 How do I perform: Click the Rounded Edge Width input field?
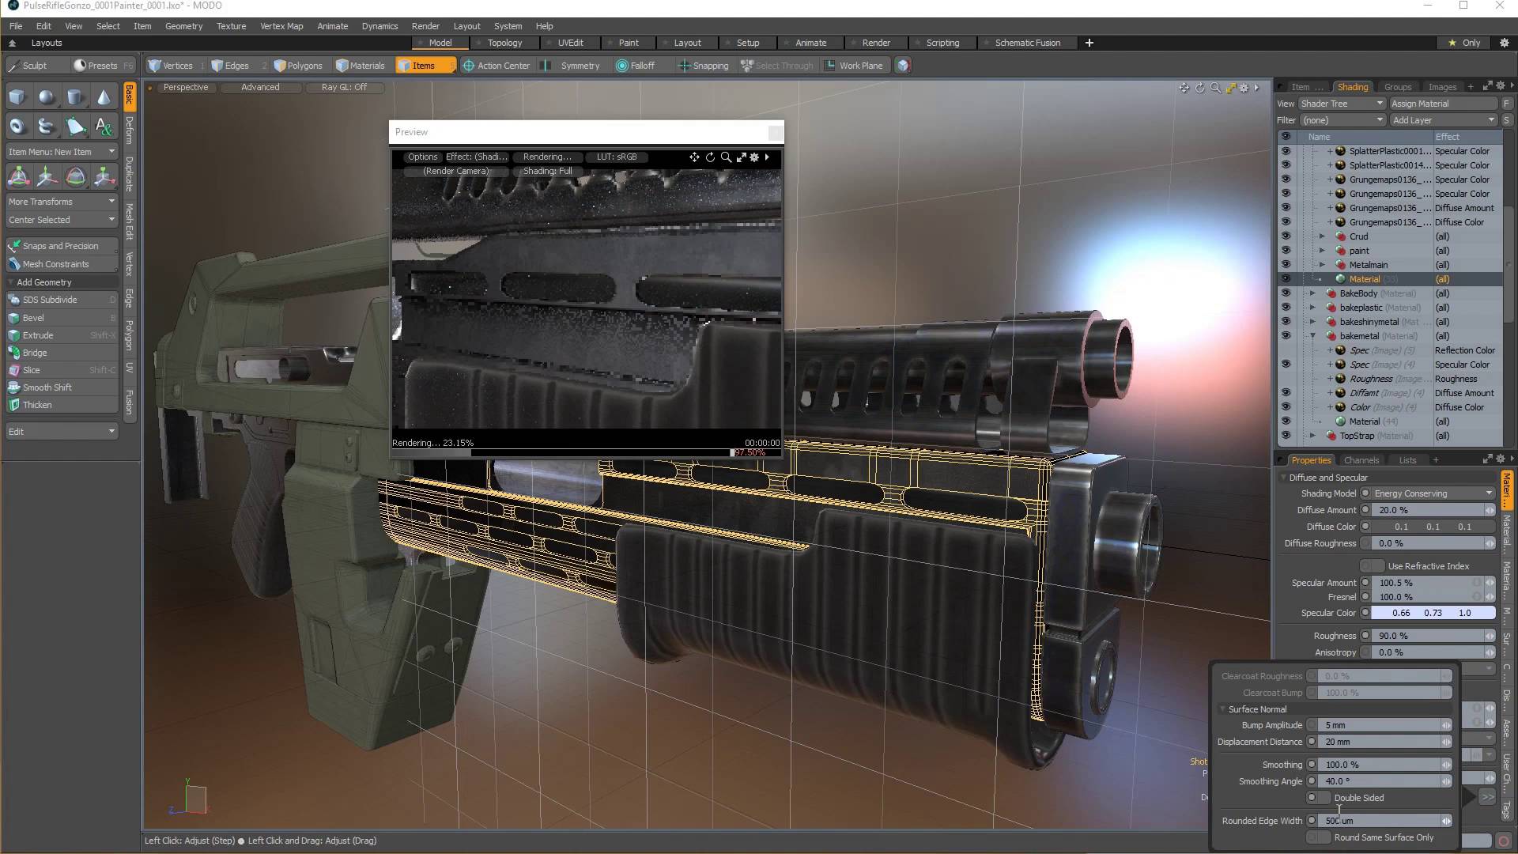click(x=1381, y=821)
